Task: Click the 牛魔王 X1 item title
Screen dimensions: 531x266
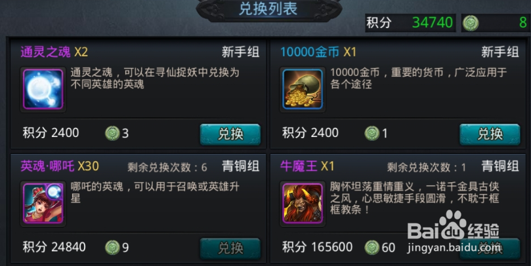Action: tap(307, 166)
